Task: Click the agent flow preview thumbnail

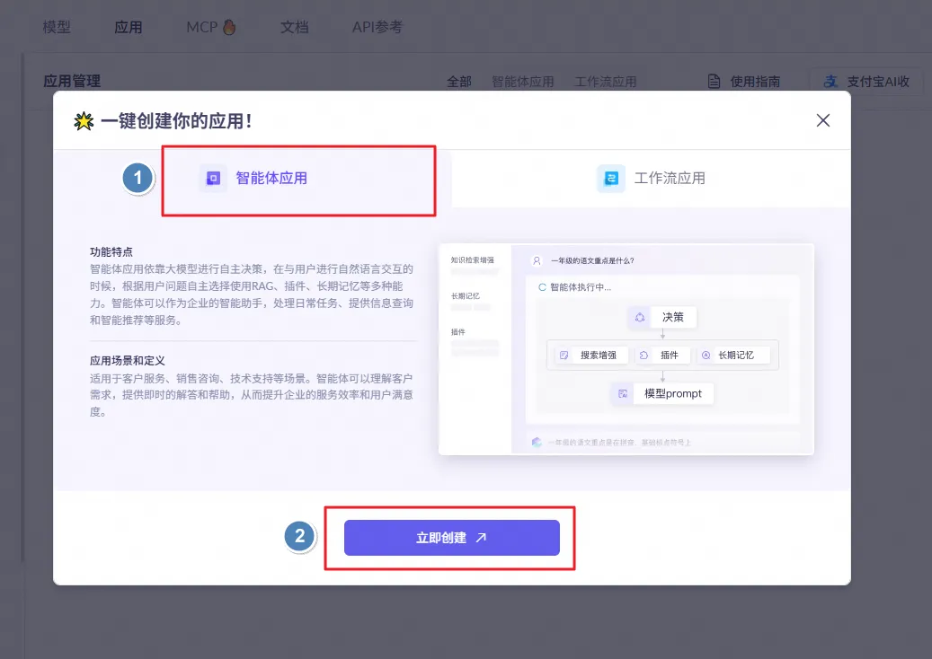Action: (x=626, y=349)
